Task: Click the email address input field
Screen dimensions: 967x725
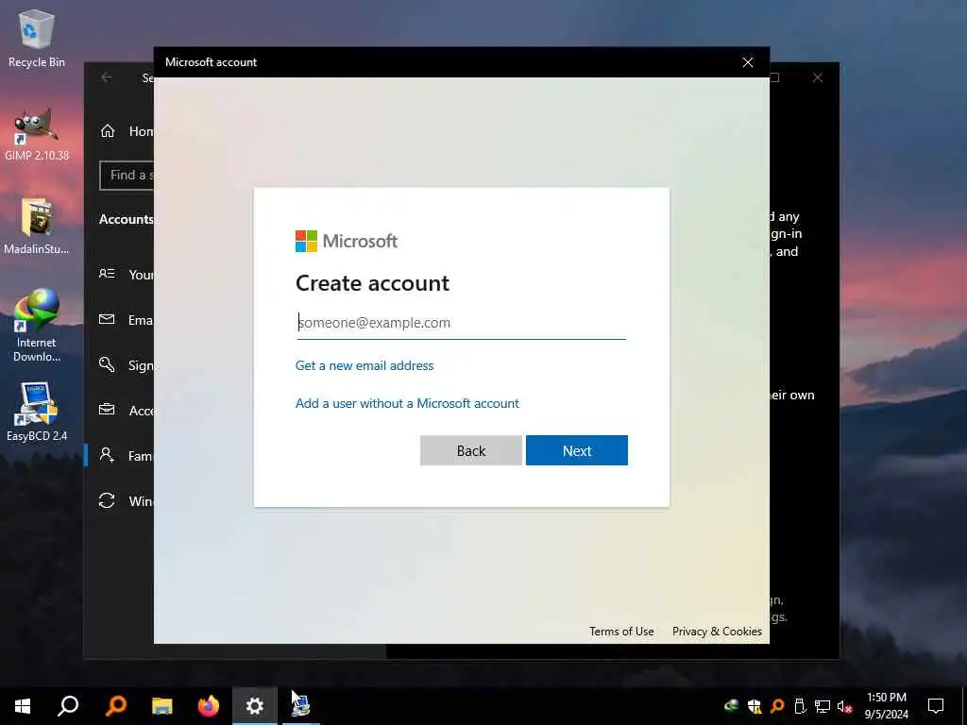Action: (x=461, y=323)
